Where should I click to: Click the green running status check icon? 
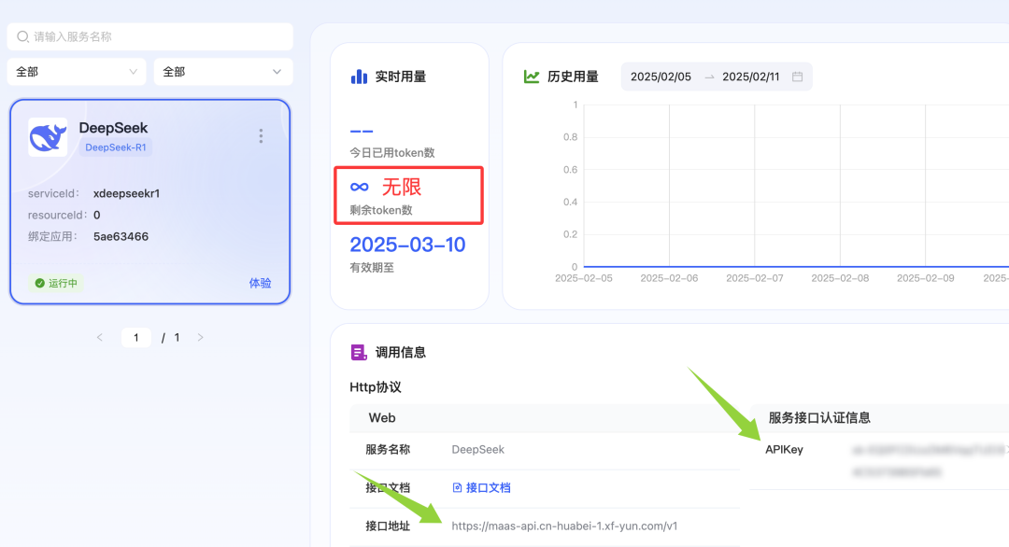pyautogui.click(x=40, y=283)
